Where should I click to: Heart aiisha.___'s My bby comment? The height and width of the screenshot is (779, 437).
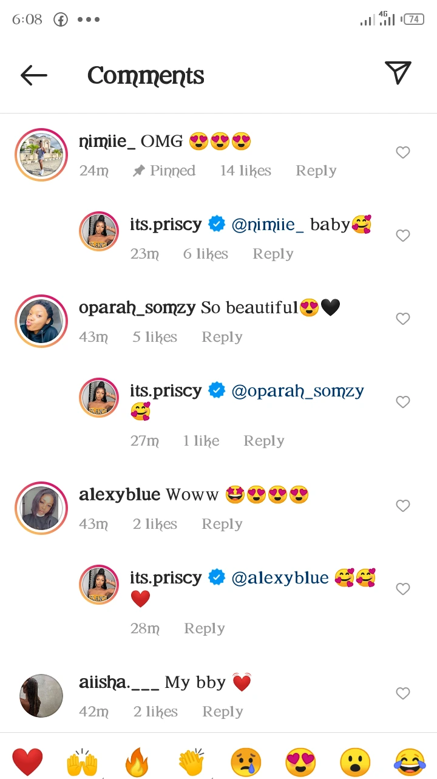403,693
